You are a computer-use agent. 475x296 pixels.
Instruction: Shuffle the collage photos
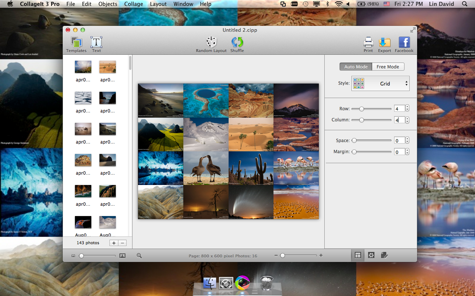[237, 45]
